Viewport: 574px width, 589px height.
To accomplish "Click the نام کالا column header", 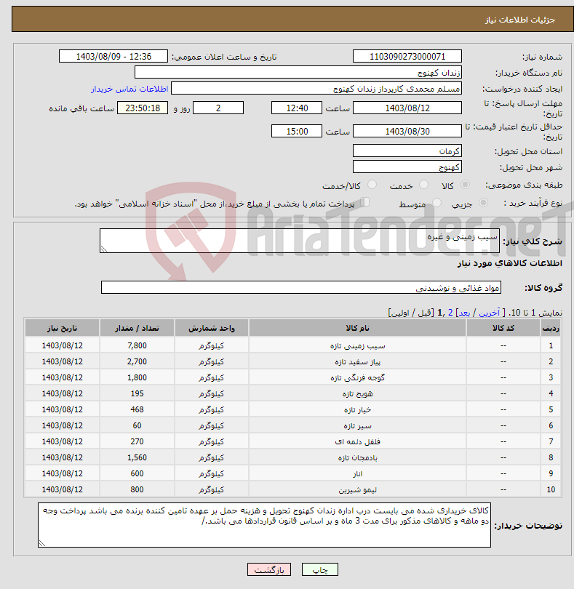I will tap(357, 328).
